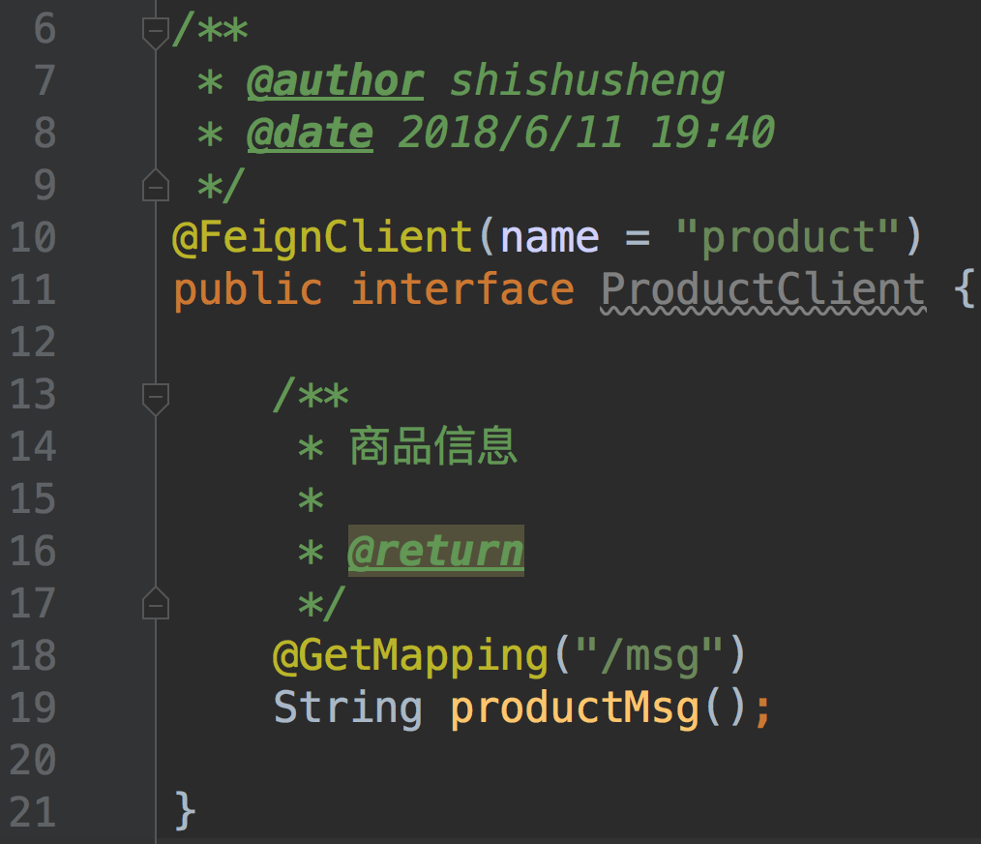The image size is (981, 844).
Task: Click the String return type
Action: 347,708
